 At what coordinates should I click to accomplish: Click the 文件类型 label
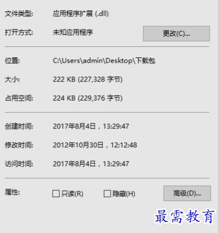(19, 14)
